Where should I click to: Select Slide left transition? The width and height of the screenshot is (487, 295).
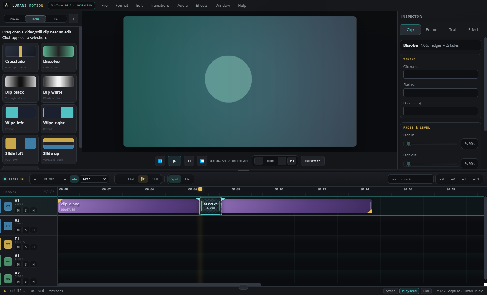tap(21, 149)
